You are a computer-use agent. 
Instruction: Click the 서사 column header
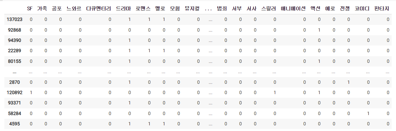point(251,9)
